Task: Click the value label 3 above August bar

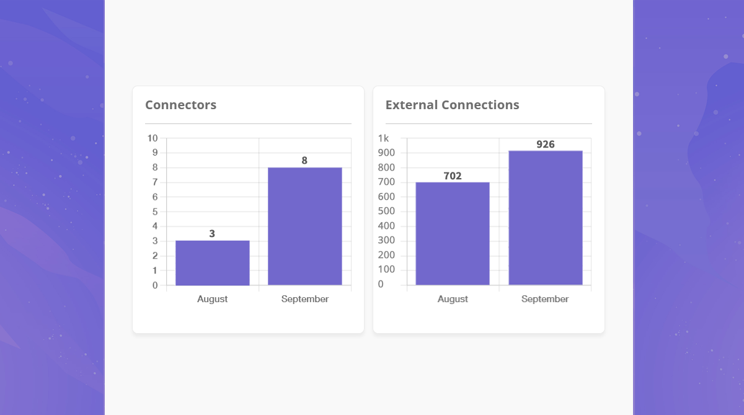Action: tap(212, 234)
